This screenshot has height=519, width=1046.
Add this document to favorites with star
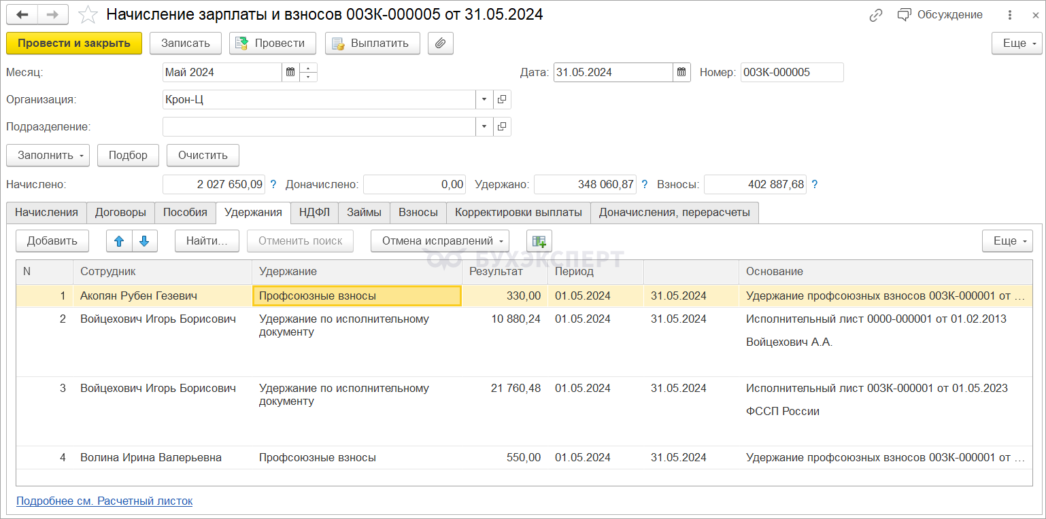coord(88,15)
